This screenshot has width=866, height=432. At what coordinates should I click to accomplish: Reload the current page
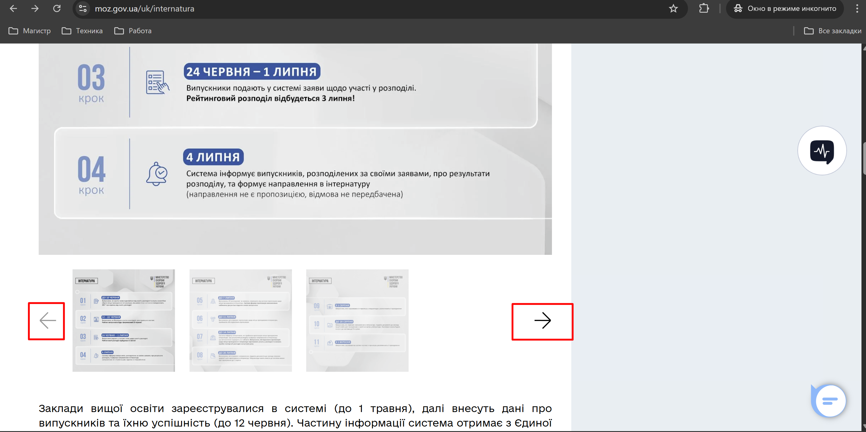click(x=57, y=9)
